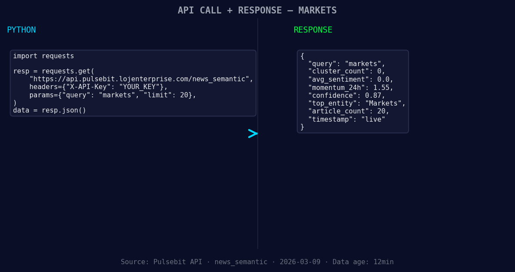Click the cyan arrow between panels
This screenshot has height=272, width=515.
[x=253, y=133]
